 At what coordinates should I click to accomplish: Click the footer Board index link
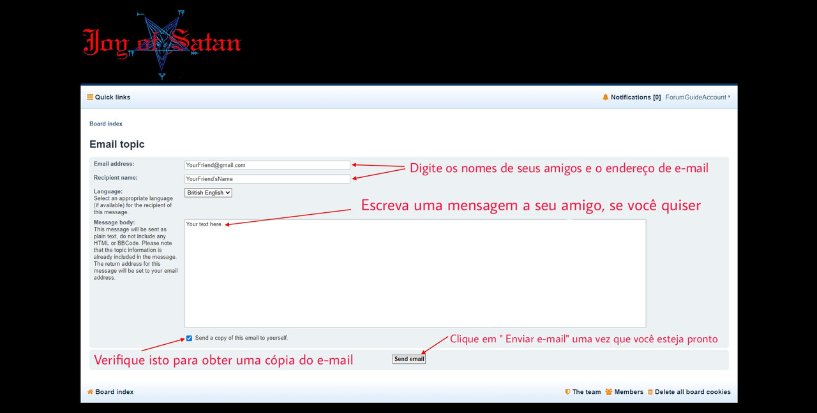[110, 392]
